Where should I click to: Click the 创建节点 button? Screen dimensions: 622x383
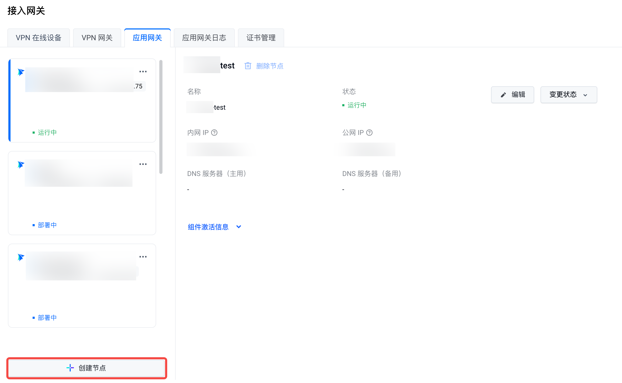tap(87, 368)
